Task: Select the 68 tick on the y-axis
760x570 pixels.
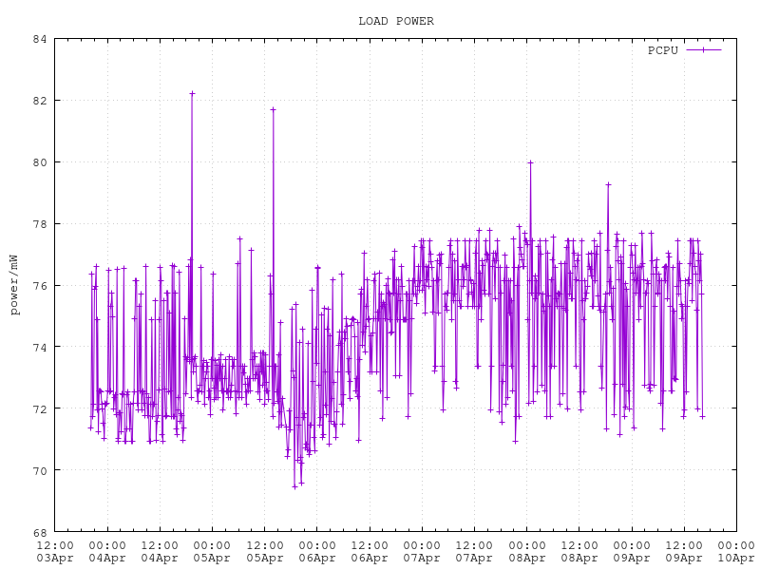Action: (39, 532)
